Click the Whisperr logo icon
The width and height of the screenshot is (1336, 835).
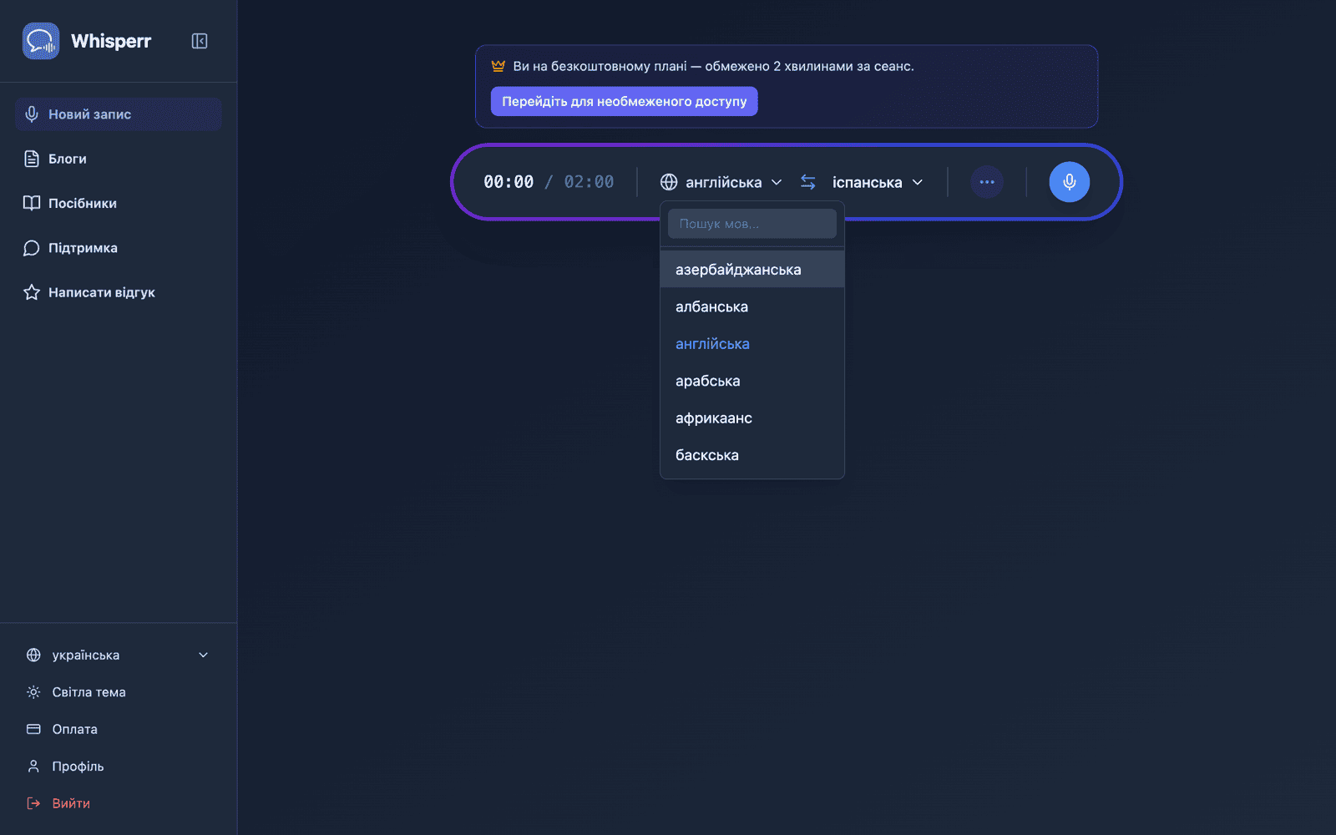tap(41, 41)
